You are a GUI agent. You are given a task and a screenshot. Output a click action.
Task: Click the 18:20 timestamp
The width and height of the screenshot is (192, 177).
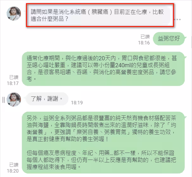click(13, 171)
